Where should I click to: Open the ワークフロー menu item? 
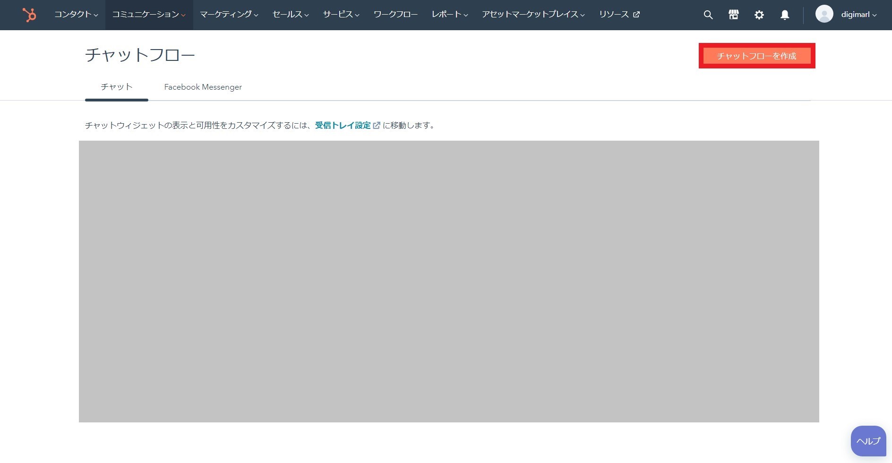(395, 15)
